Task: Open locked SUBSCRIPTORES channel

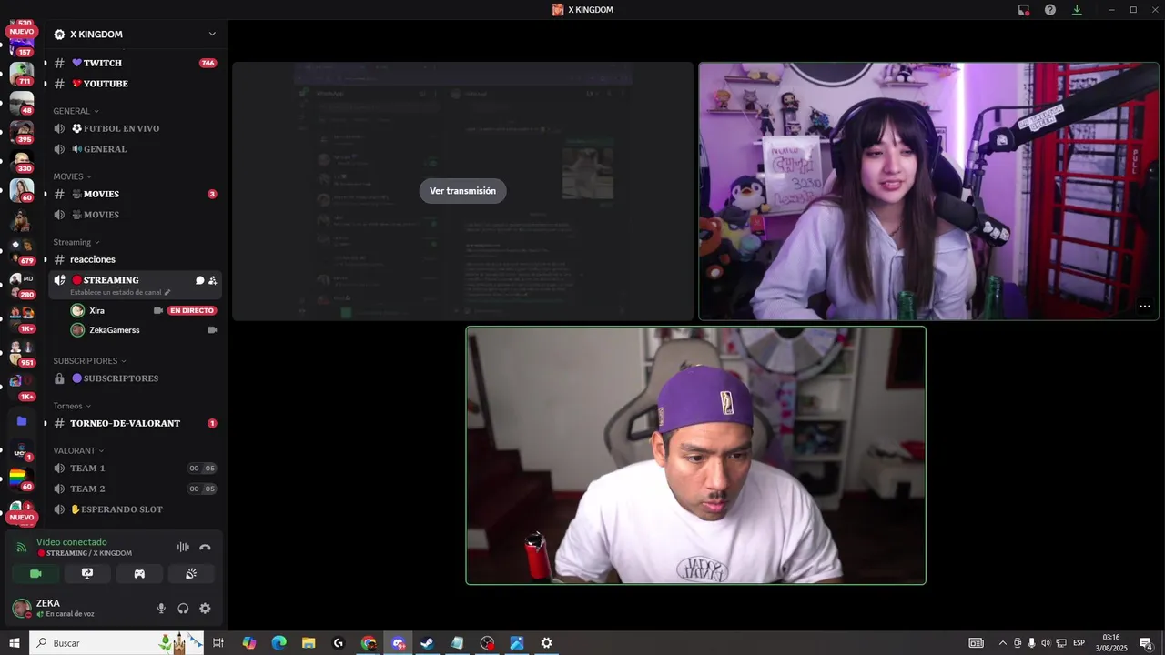Action: coord(135,378)
